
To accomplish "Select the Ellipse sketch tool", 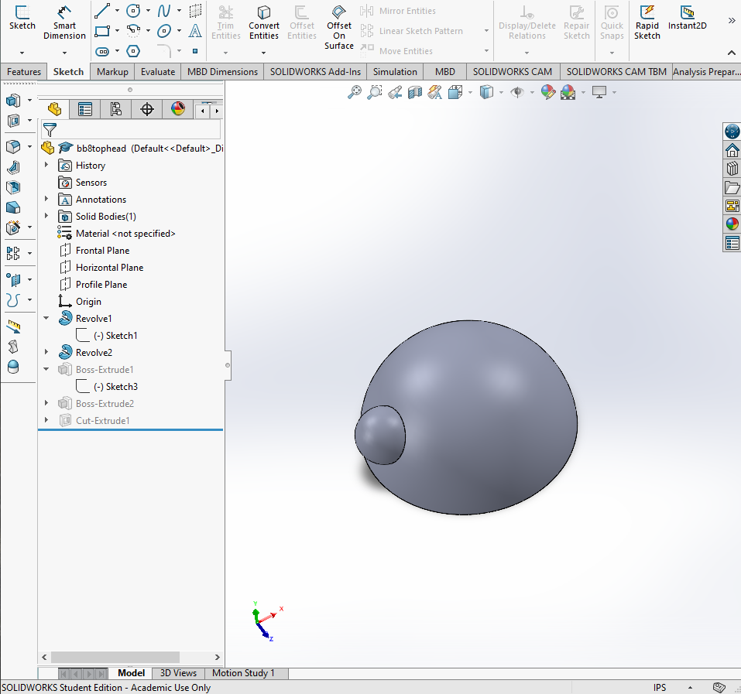I will 164,31.
